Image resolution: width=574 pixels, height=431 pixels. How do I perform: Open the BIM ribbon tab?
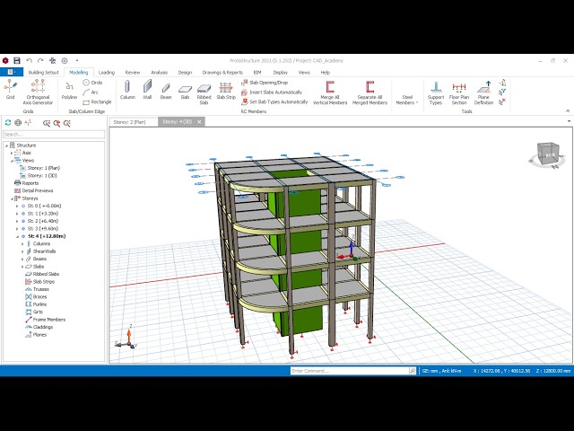tap(257, 72)
